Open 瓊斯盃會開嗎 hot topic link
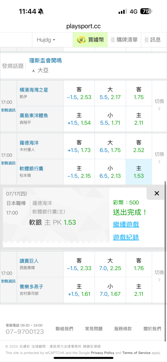The image size is (167, 362). click(46, 61)
